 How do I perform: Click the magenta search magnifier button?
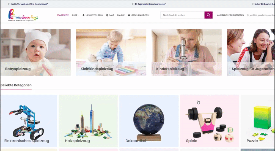(x=208, y=15)
